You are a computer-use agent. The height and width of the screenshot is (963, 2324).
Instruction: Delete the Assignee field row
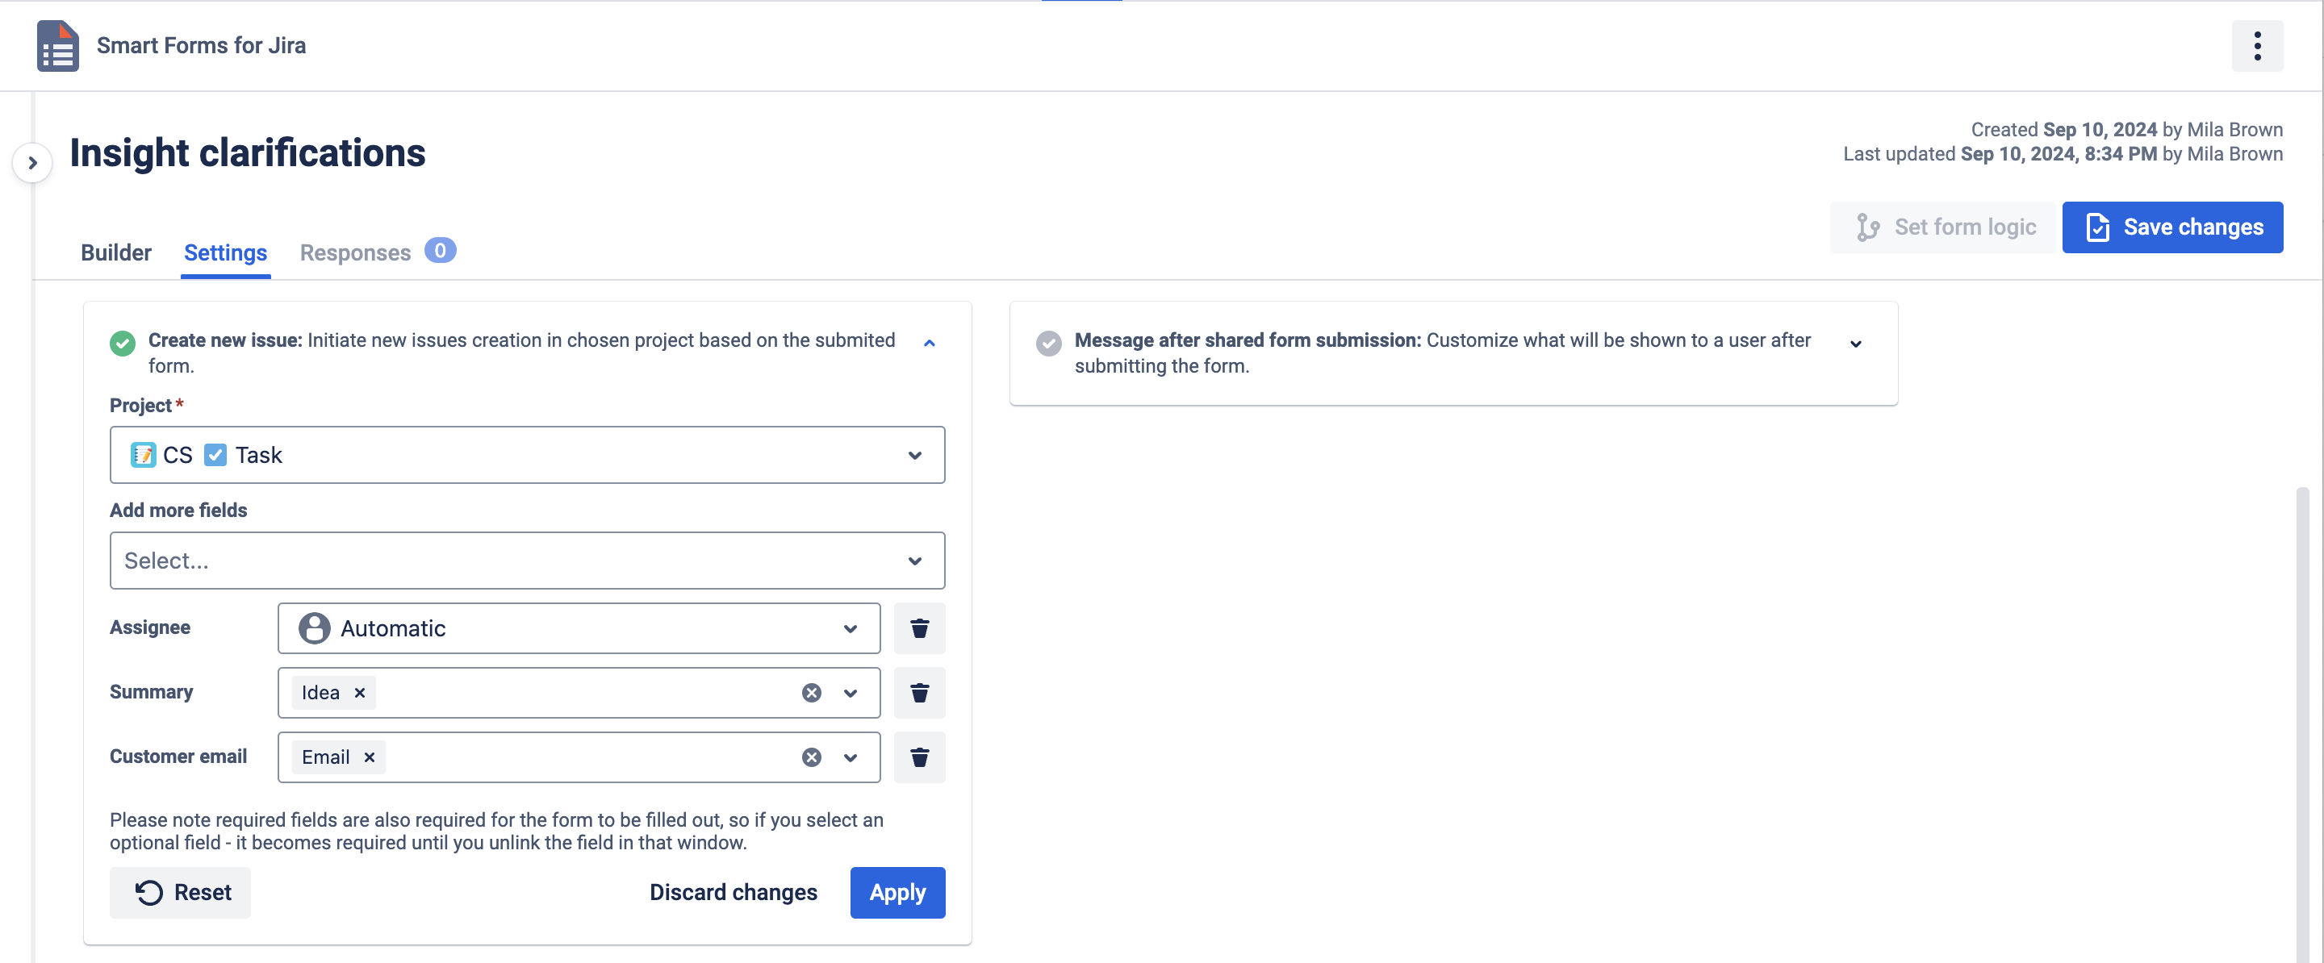[918, 628]
